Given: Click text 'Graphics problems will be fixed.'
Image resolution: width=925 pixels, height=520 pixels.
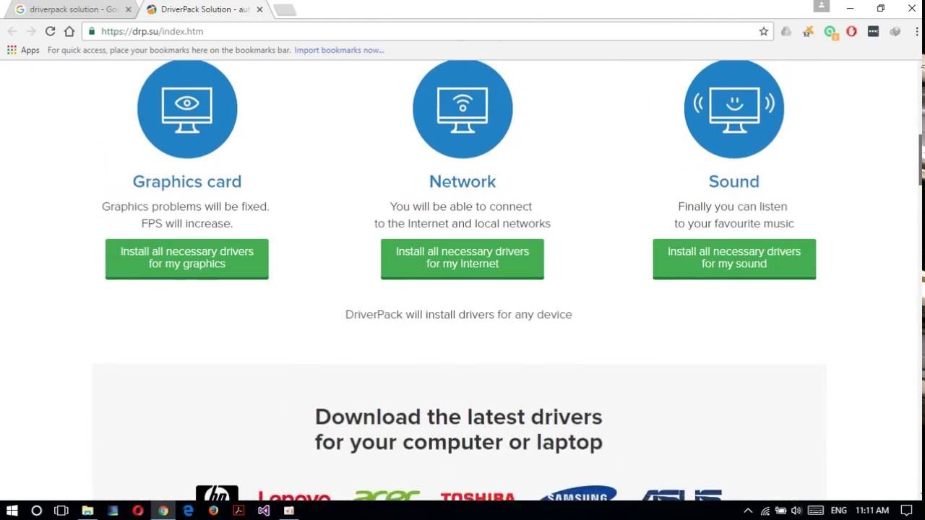Looking at the screenshot, I should (186, 207).
